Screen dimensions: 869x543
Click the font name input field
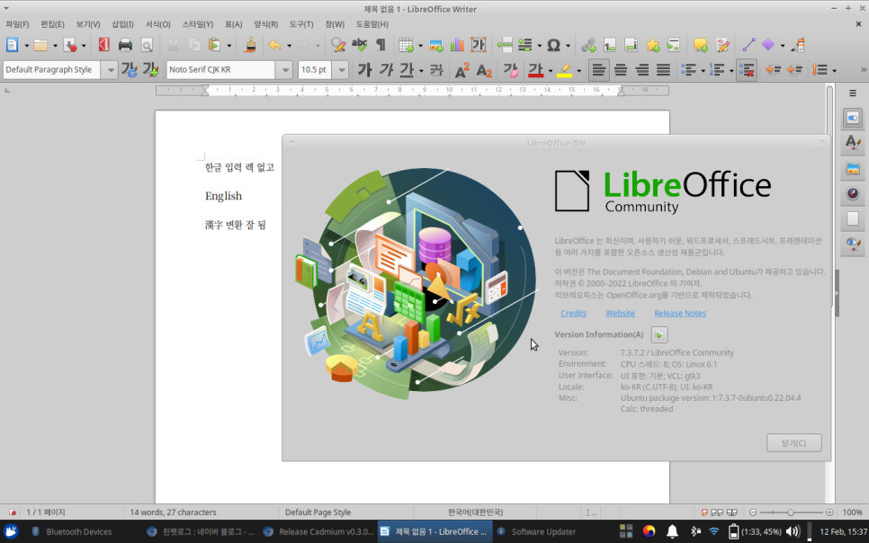[220, 70]
